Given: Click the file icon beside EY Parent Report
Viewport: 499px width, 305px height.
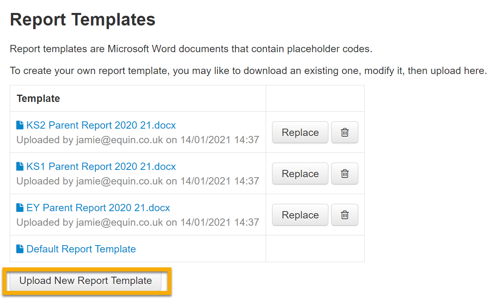Looking at the screenshot, I should (x=20, y=208).
